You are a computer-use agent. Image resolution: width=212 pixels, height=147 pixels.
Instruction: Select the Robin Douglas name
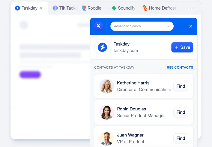point(132,109)
